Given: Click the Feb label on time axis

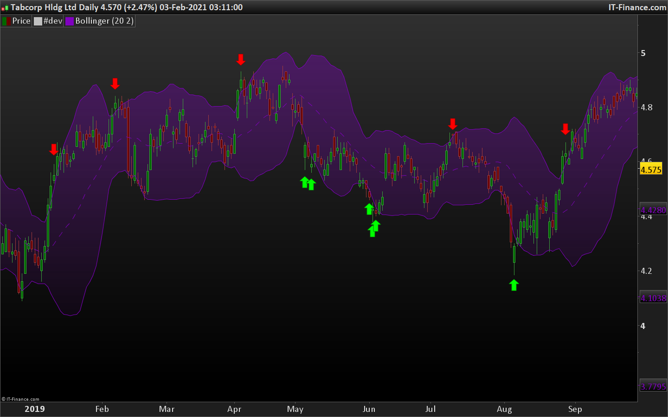Looking at the screenshot, I should (x=102, y=409).
